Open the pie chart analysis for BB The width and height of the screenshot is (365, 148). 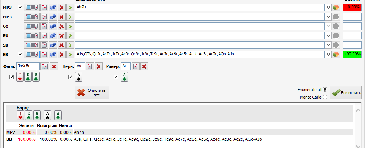pyautogui.click(x=336, y=54)
